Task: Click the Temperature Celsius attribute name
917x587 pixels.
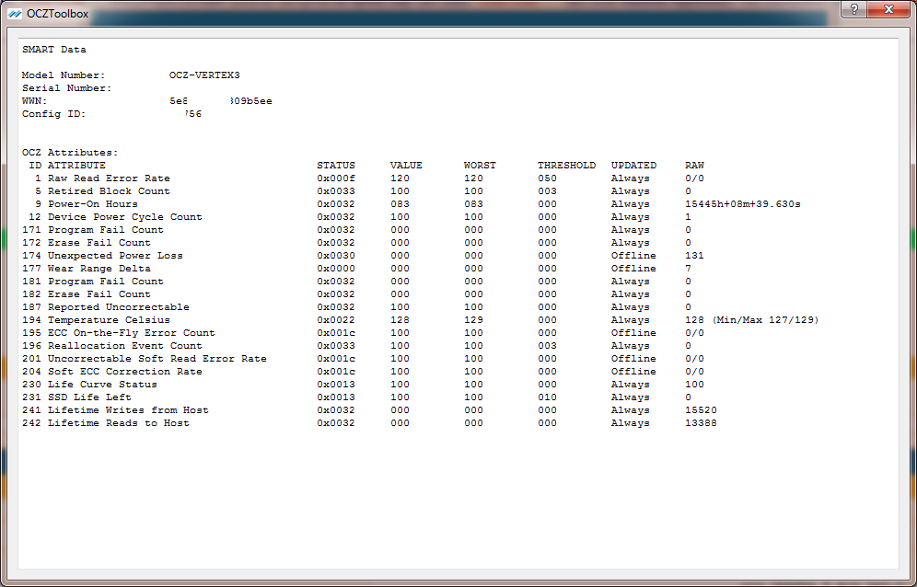Action: tap(109, 320)
